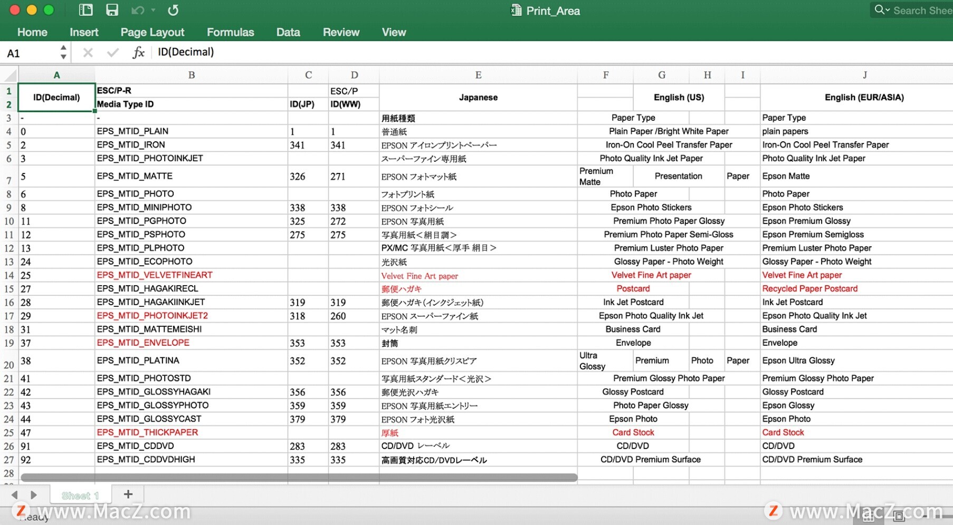Image resolution: width=953 pixels, height=525 pixels.
Task: Select column A header
Action: (56, 75)
